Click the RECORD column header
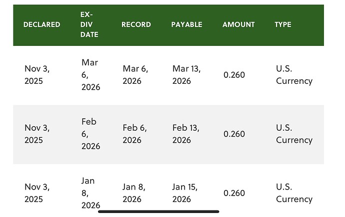Viewport: 345px width, 217px height. point(136,24)
